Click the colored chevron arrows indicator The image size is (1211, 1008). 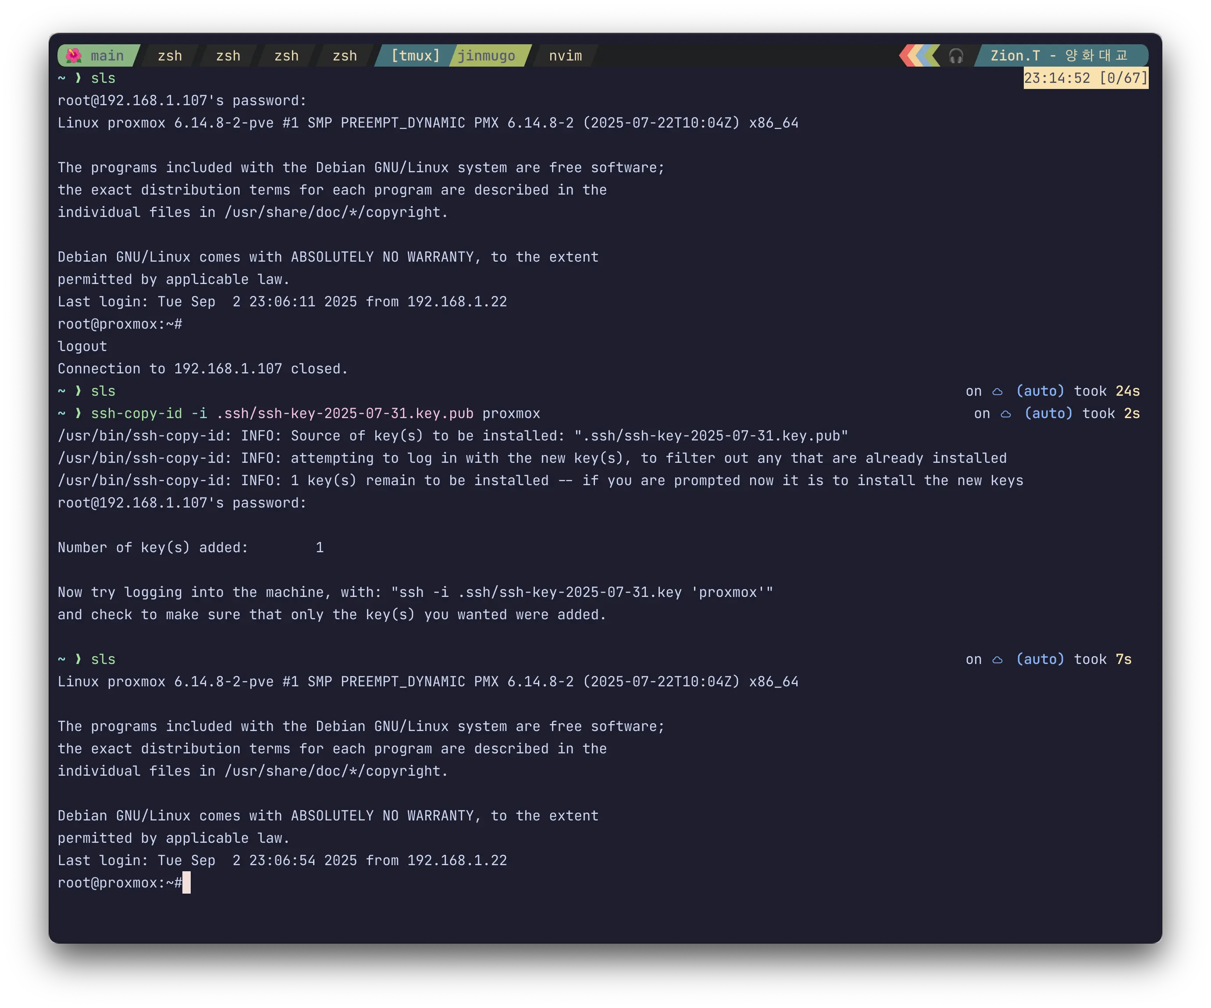(x=919, y=56)
